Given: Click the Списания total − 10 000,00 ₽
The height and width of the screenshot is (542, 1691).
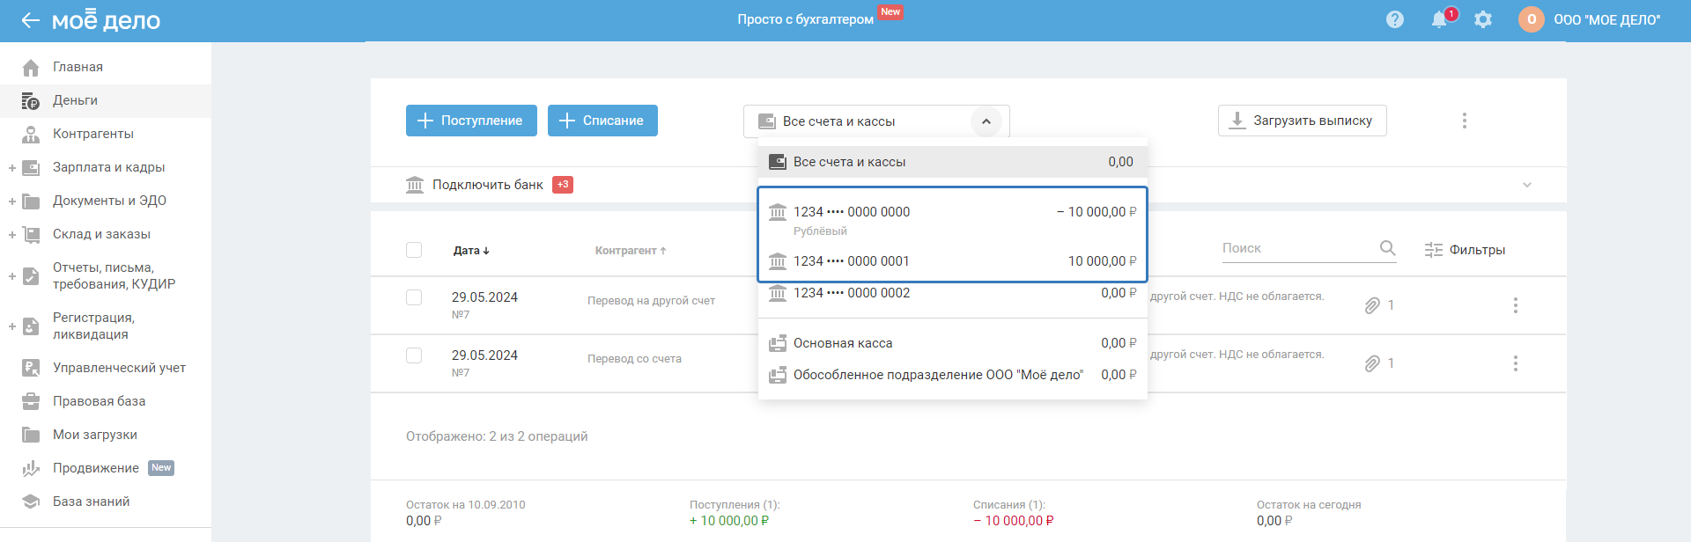Looking at the screenshot, I should click(x=1014, y=521).
